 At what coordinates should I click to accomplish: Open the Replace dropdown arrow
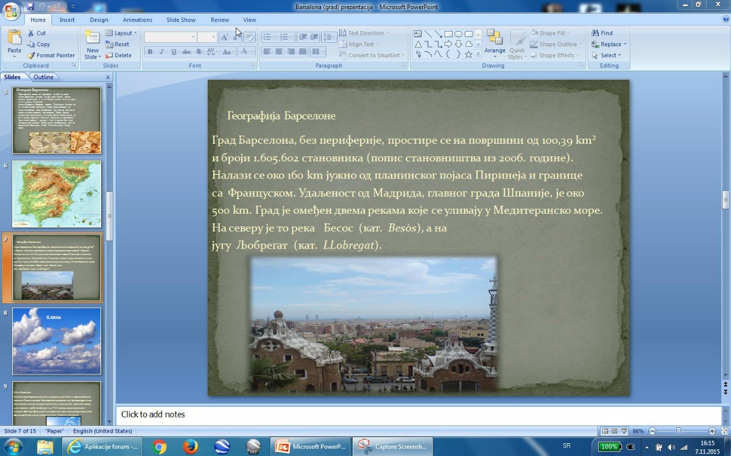pyautogui.click(x=624, y=44)
